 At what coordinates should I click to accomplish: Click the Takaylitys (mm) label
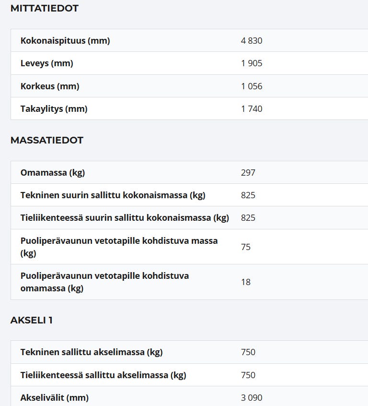54,109
